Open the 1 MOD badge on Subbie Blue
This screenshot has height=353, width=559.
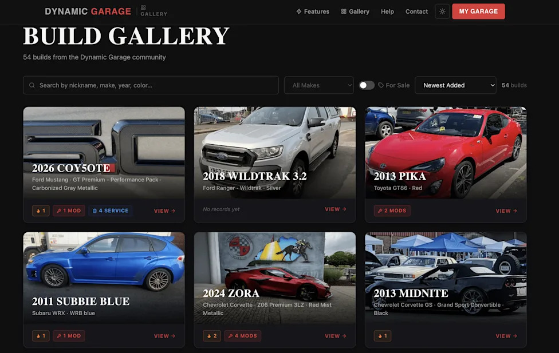pyautogui.click(x=69, y=335)
